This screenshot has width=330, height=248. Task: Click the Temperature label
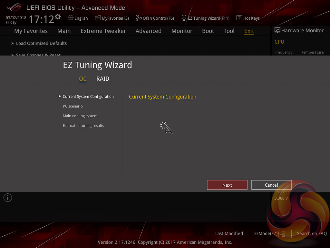tap(312, 52)
